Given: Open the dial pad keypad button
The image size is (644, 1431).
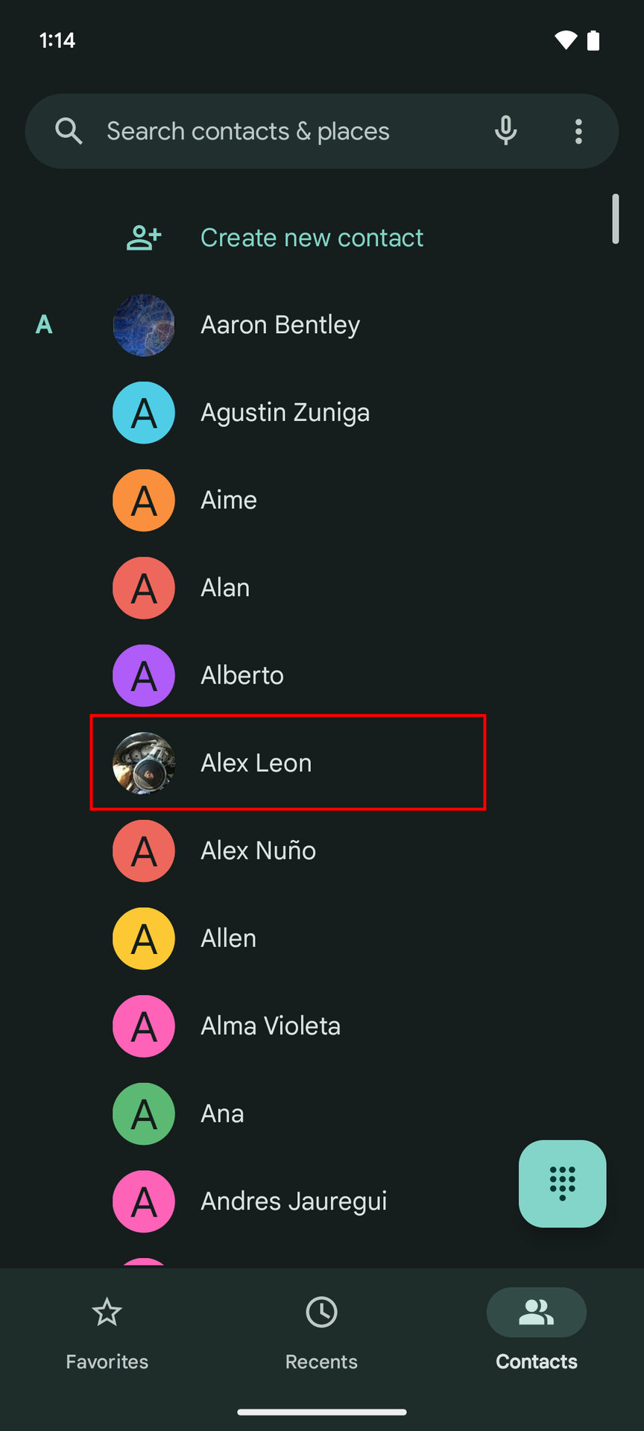Looking at the screenshot, I should [x=562, y=1183].
